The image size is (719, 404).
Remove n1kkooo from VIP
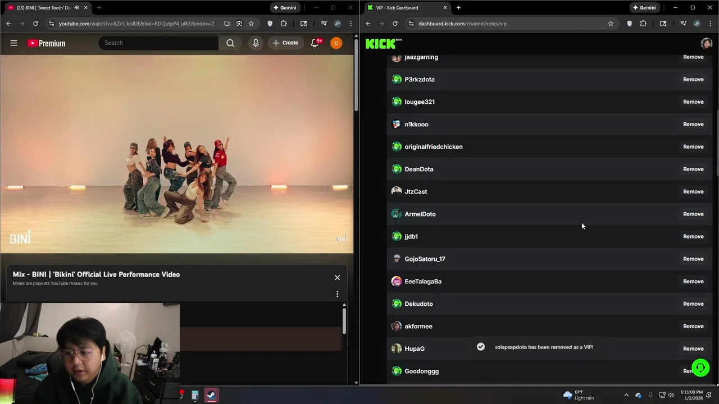click(x=693, y=124)
